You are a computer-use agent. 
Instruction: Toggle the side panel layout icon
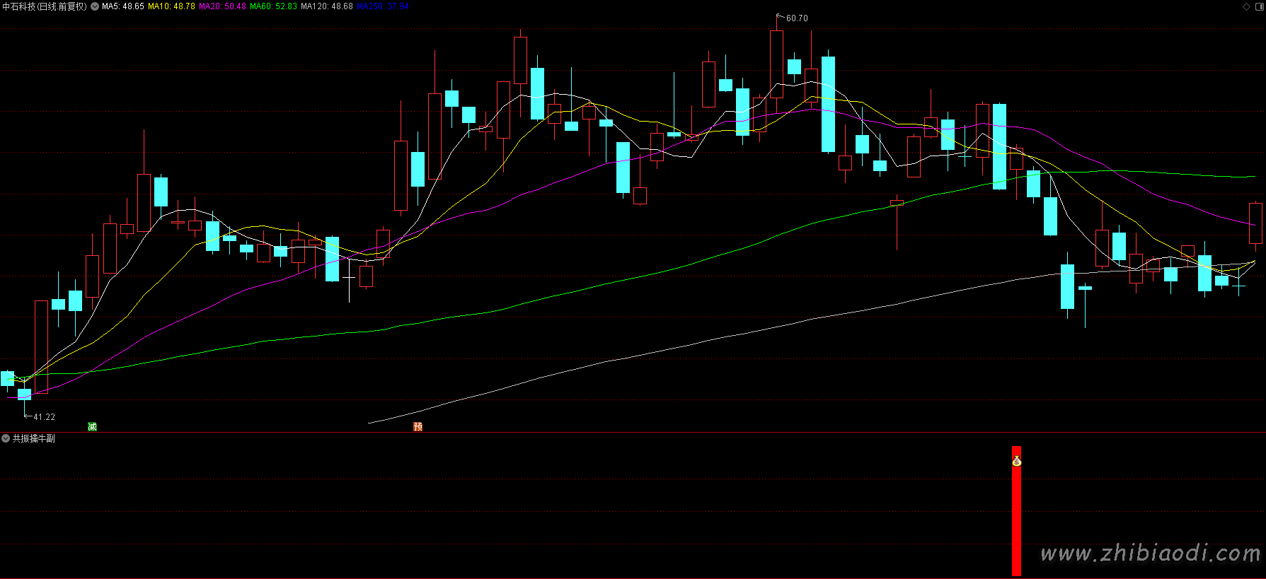pyautogui.click(x=1258, y=6)
